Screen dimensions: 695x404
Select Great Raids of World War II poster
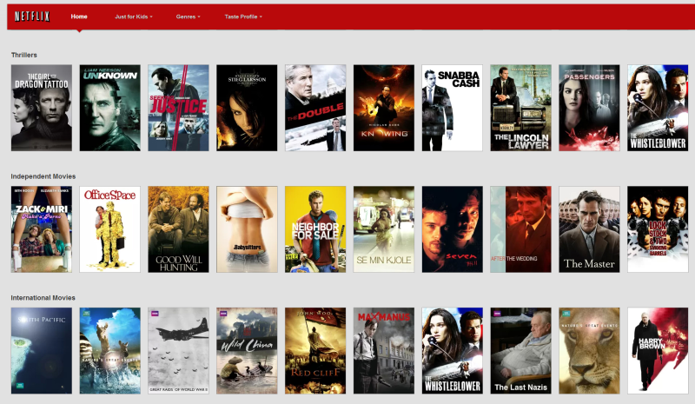click(179, 351)
